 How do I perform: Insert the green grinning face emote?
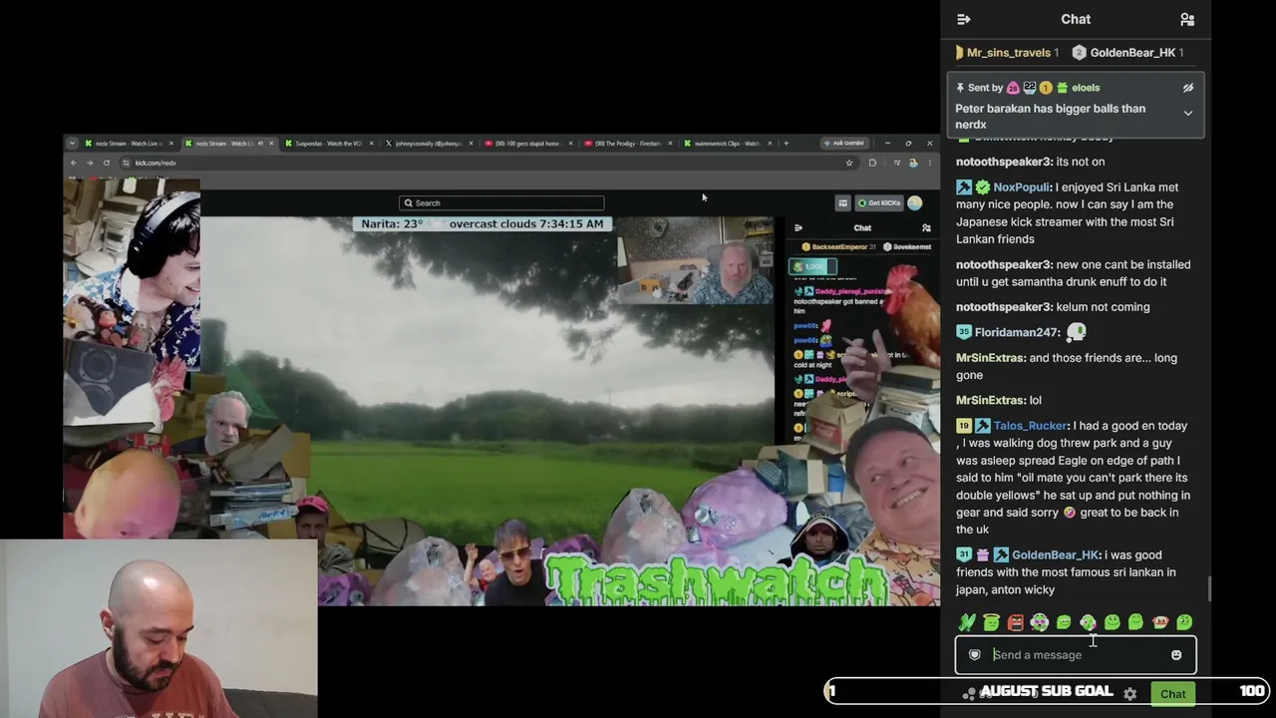point(1064,622)
